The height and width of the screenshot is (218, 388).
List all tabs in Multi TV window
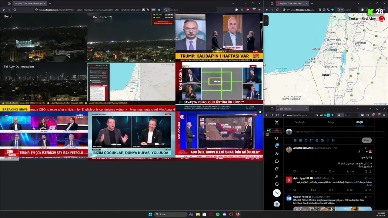[233, 3]
